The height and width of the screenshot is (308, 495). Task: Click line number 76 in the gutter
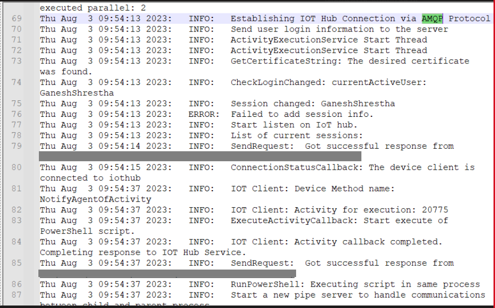[x=17, y=114]
